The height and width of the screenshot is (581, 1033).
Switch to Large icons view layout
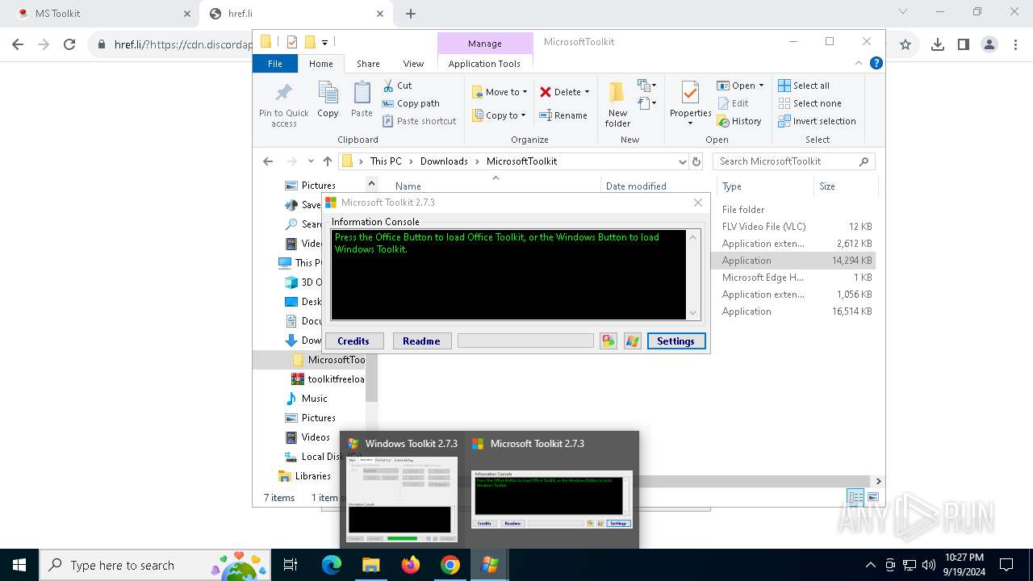tap(872, 498)
